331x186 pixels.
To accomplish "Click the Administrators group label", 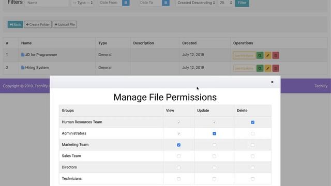I will 74,133.
